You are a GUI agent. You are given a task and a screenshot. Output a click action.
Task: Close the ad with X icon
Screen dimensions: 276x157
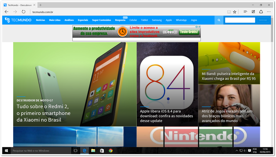[199, 27]
